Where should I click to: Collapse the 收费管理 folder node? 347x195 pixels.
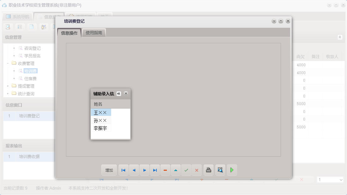tap(8, 63)
